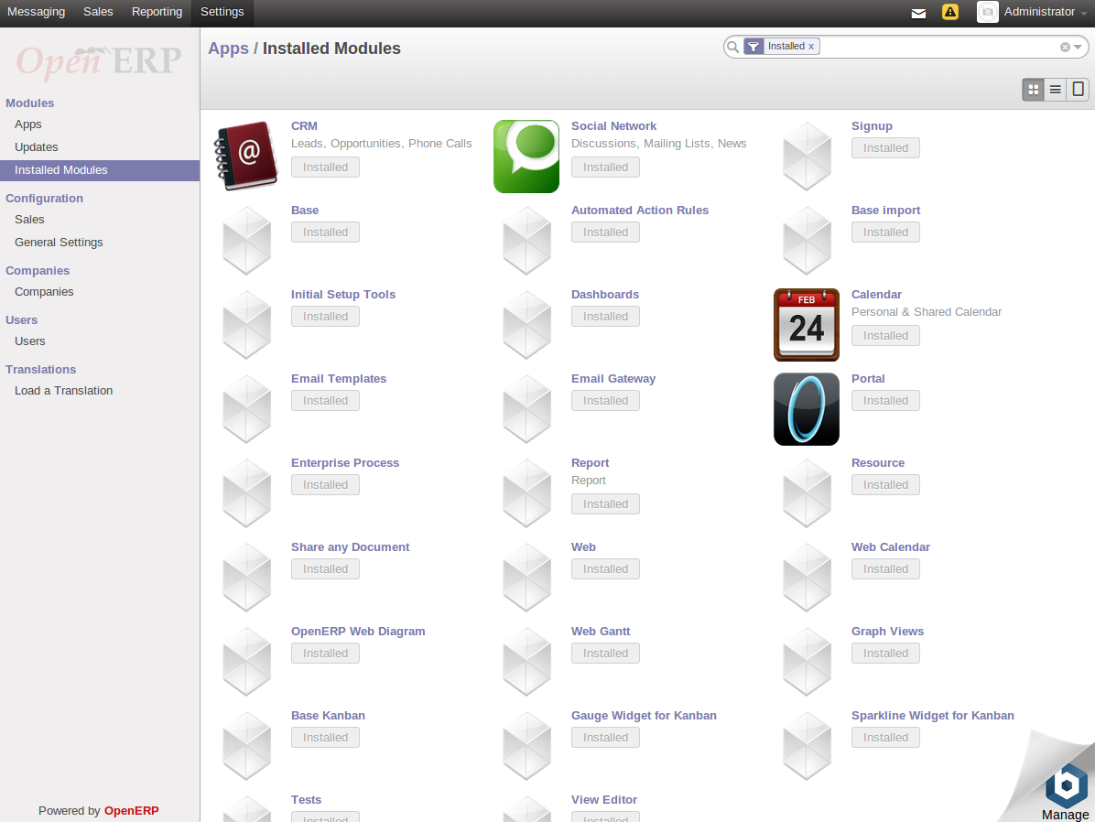Click the Portal module icon
This screenshot has width=1095, height=822.
[x=806, y=408]
